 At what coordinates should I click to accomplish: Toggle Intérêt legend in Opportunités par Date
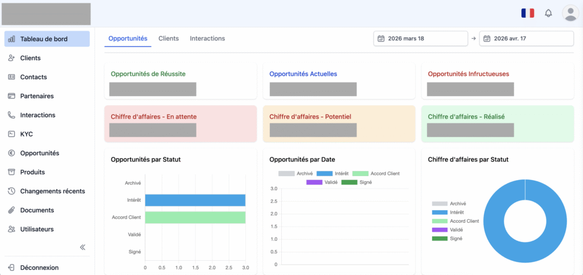[x=332, y=174]
